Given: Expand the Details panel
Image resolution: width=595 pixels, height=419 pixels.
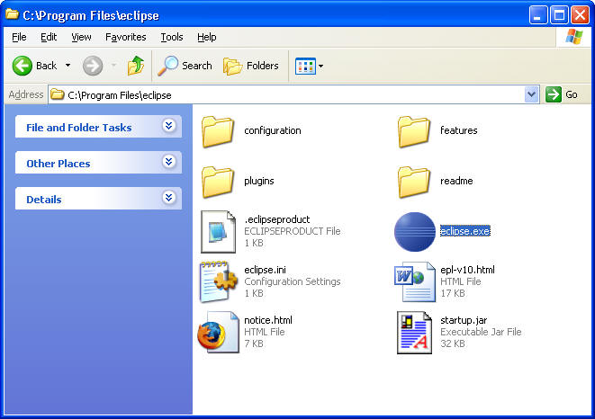Looking at the screenshot, I should (x=169, y=198).
